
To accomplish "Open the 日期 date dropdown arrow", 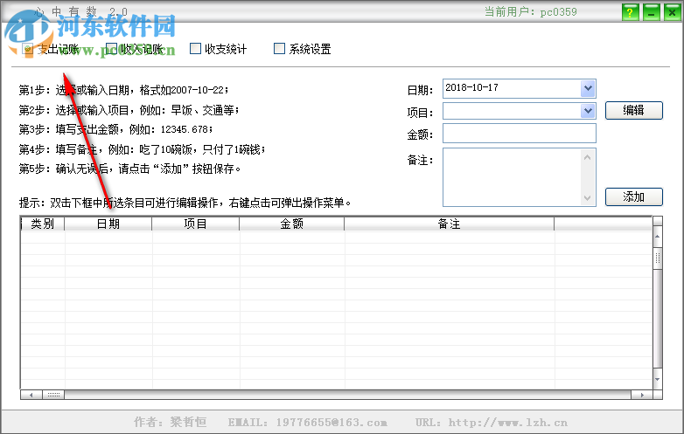I will click(x=588, y=88).
